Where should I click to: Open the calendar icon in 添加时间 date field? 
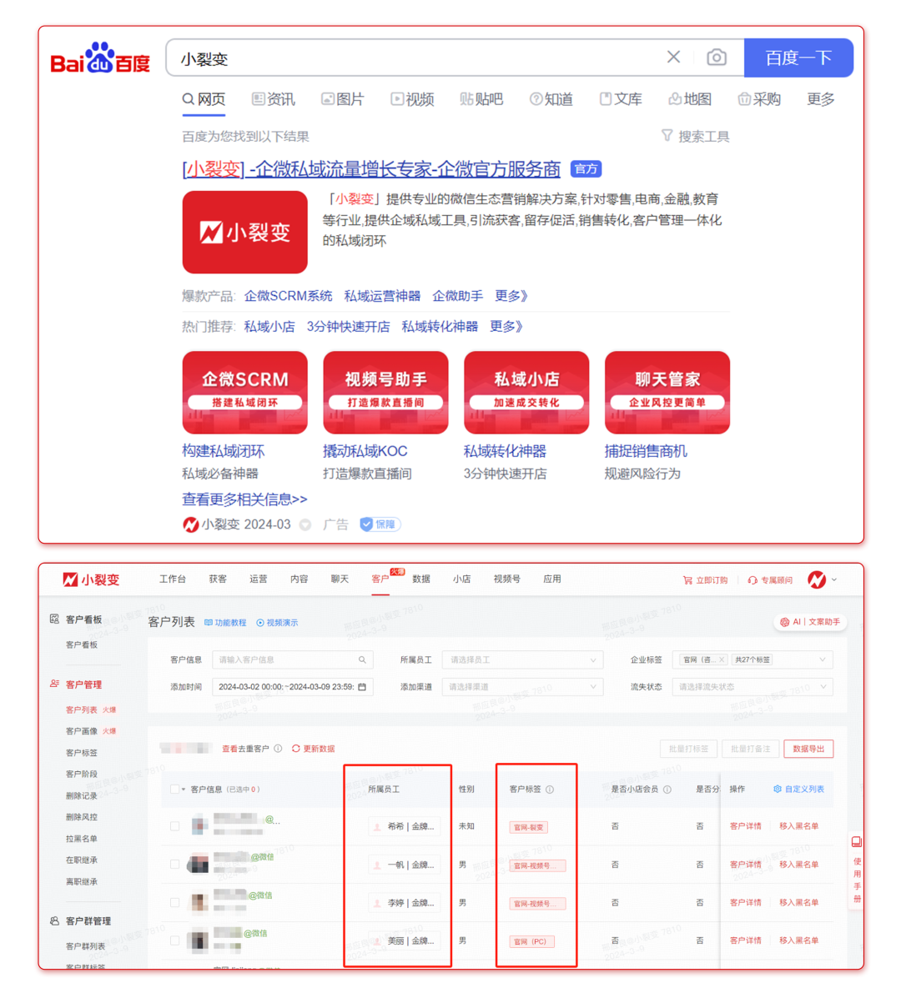point(362,687)
